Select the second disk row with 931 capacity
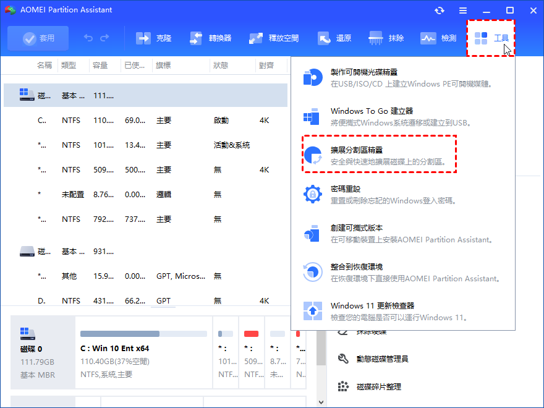Image resolution: width=544 pixels, height=408 pixels. [145, 251]
